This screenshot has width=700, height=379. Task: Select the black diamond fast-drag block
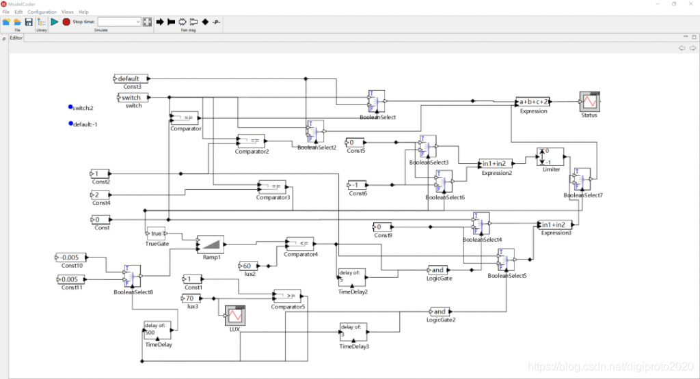[205, 22]
